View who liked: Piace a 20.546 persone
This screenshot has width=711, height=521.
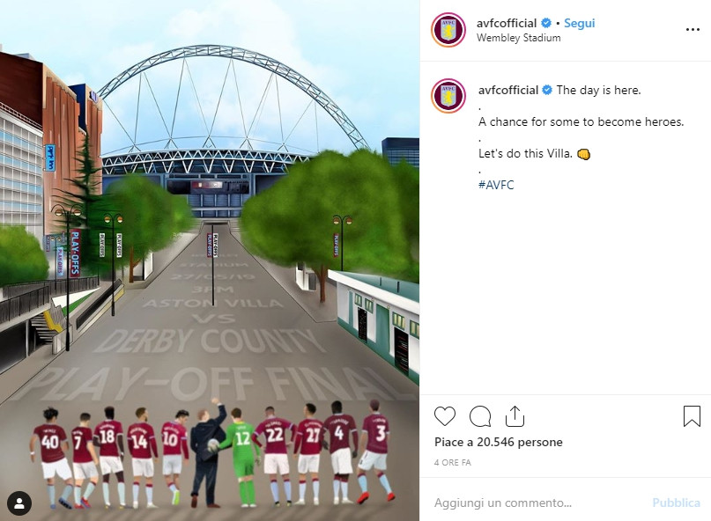pyautogui.click(x=498, y=442)
